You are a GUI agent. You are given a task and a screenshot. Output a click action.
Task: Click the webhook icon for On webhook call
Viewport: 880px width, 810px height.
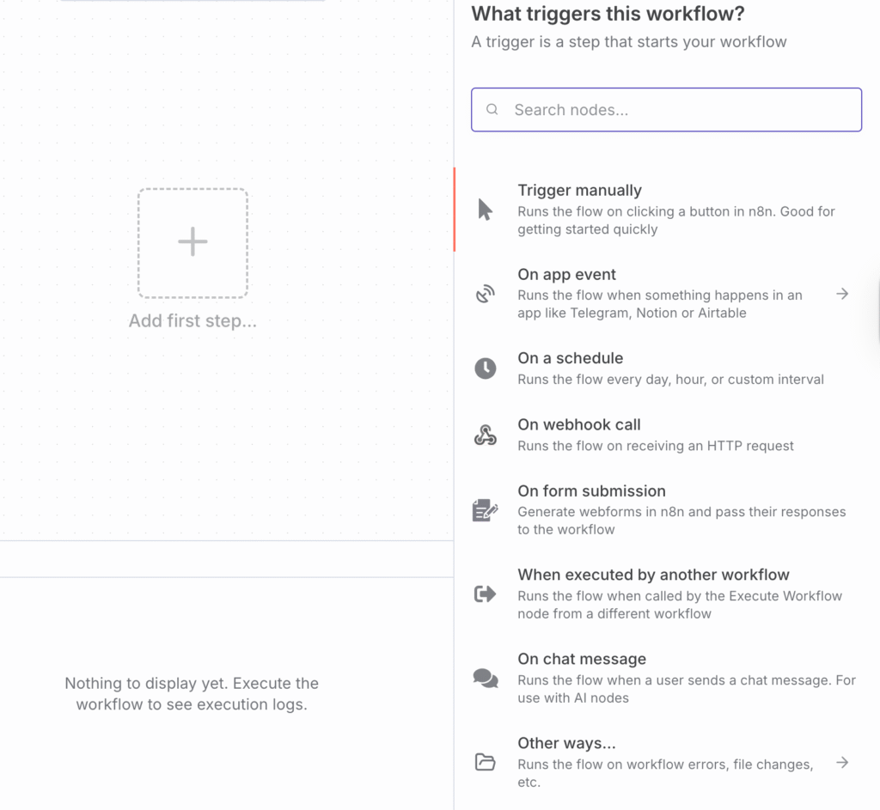[x=486, y=435]
